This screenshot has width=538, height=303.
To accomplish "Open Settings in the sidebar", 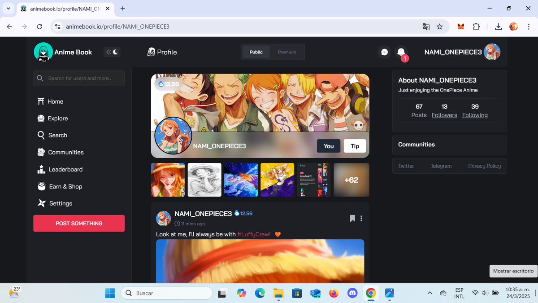I will point(54,203).
